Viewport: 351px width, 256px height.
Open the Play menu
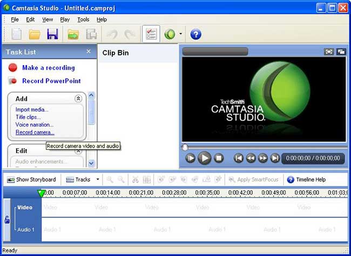[65, 19]
